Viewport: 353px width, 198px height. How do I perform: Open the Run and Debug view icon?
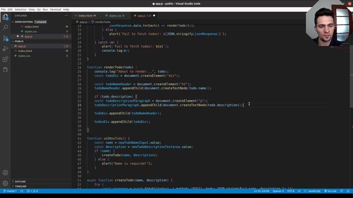click(x=5, y=49)
